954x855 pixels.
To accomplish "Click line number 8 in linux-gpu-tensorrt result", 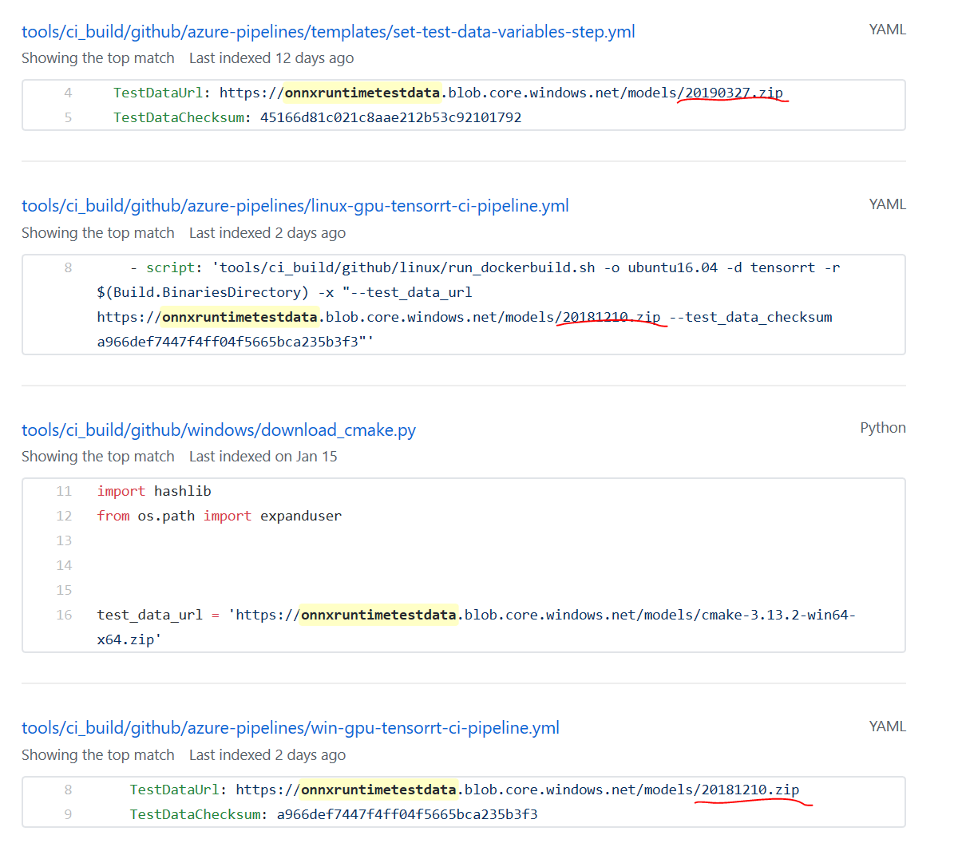I will pos(68,267).
